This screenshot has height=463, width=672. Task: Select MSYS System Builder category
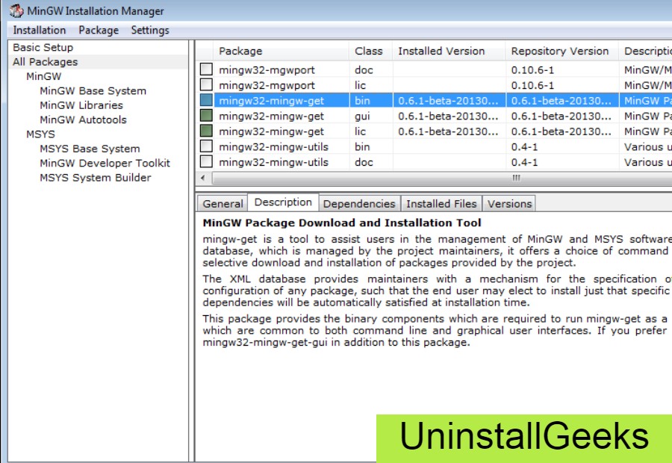pyautogui.click(x=95, y=178)
